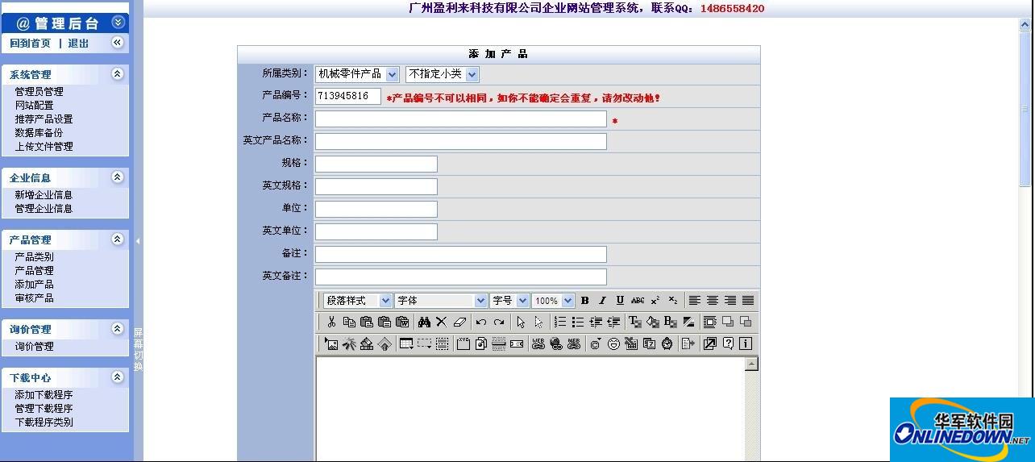The height and width of the screenshot is (462, 1035).
Task: Apply subscript formatting
Action: pyautogui.click(x=673, y=301)
